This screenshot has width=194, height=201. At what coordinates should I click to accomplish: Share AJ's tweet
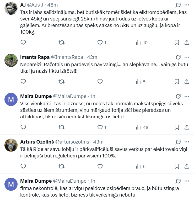[187, 43]
